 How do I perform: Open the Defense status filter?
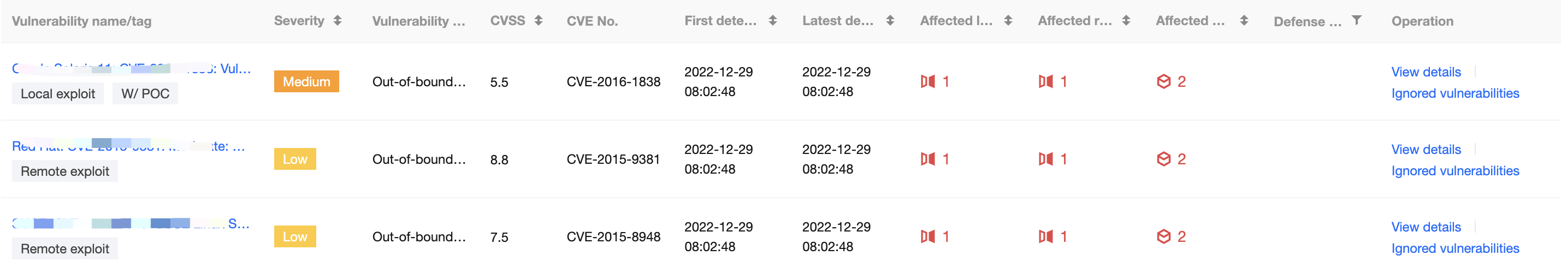(x=1357, y=21)
